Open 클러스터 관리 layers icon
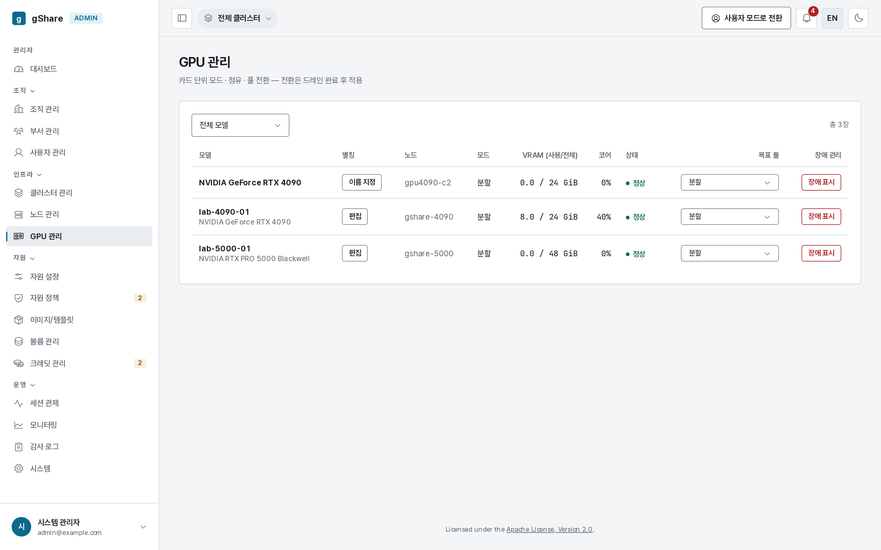Viewport: 881px width, 550px height. pyautogui.click(x=19, y=193)
